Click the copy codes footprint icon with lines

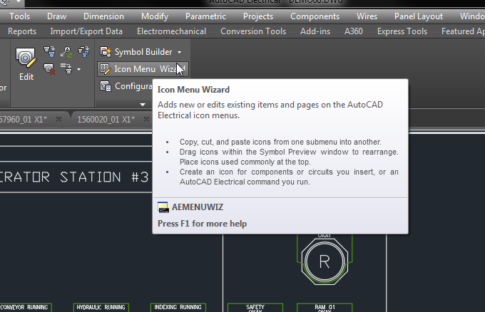tap(66, 69)
